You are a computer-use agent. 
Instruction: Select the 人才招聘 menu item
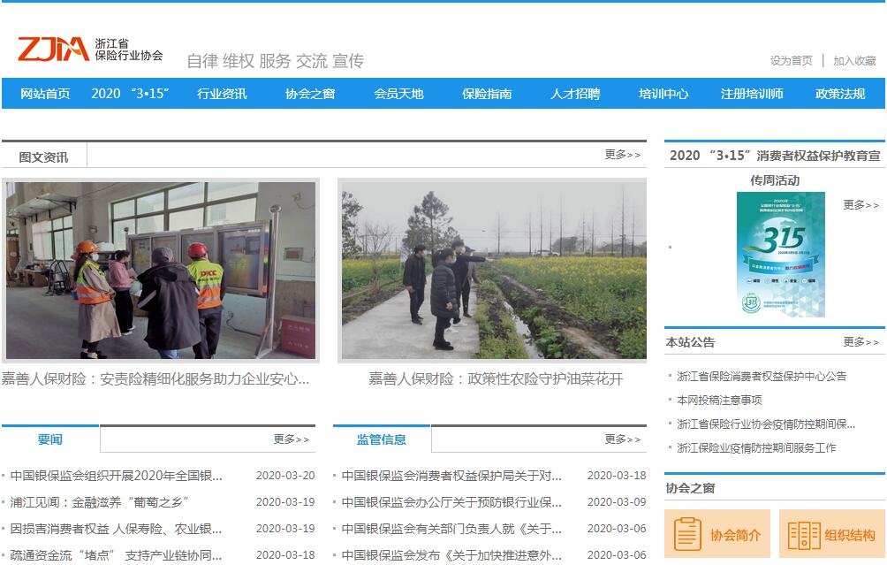[575, 94]
